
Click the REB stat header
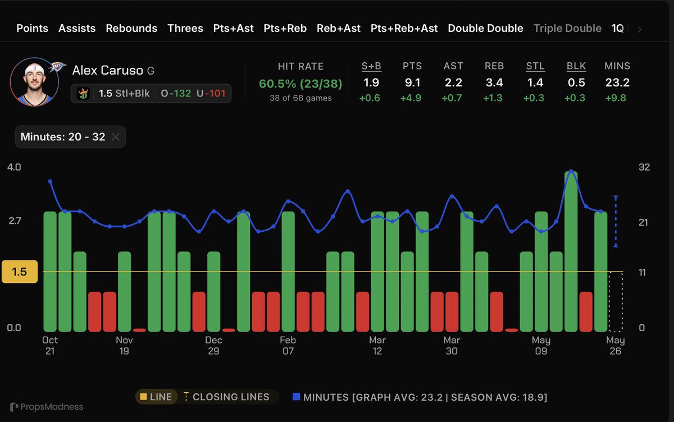tap(494, 66)
